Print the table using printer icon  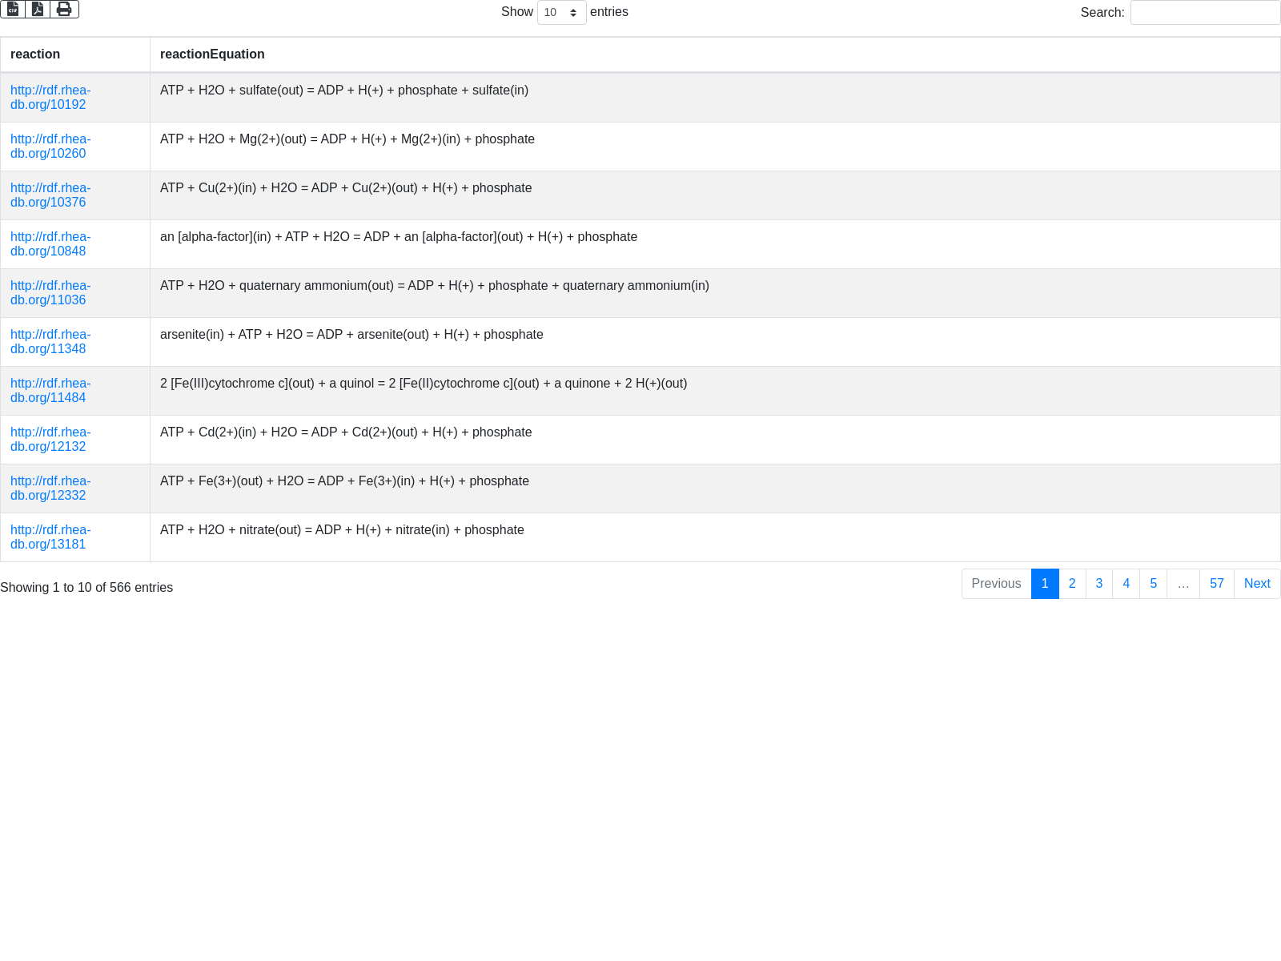pyautogui.click(x=64, y=10)
